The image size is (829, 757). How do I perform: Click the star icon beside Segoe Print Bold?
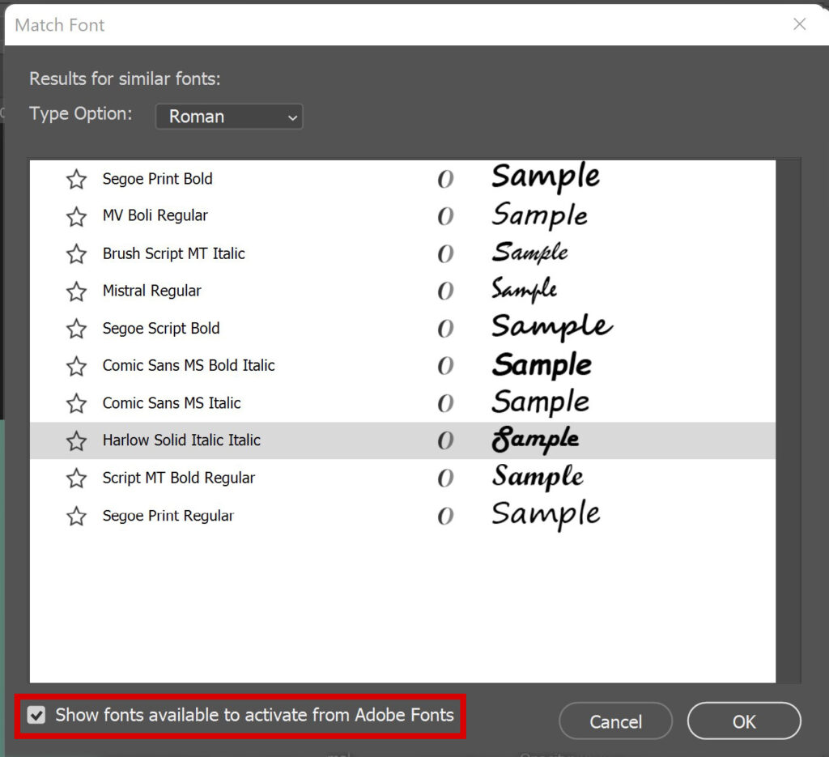pos(75,179)
